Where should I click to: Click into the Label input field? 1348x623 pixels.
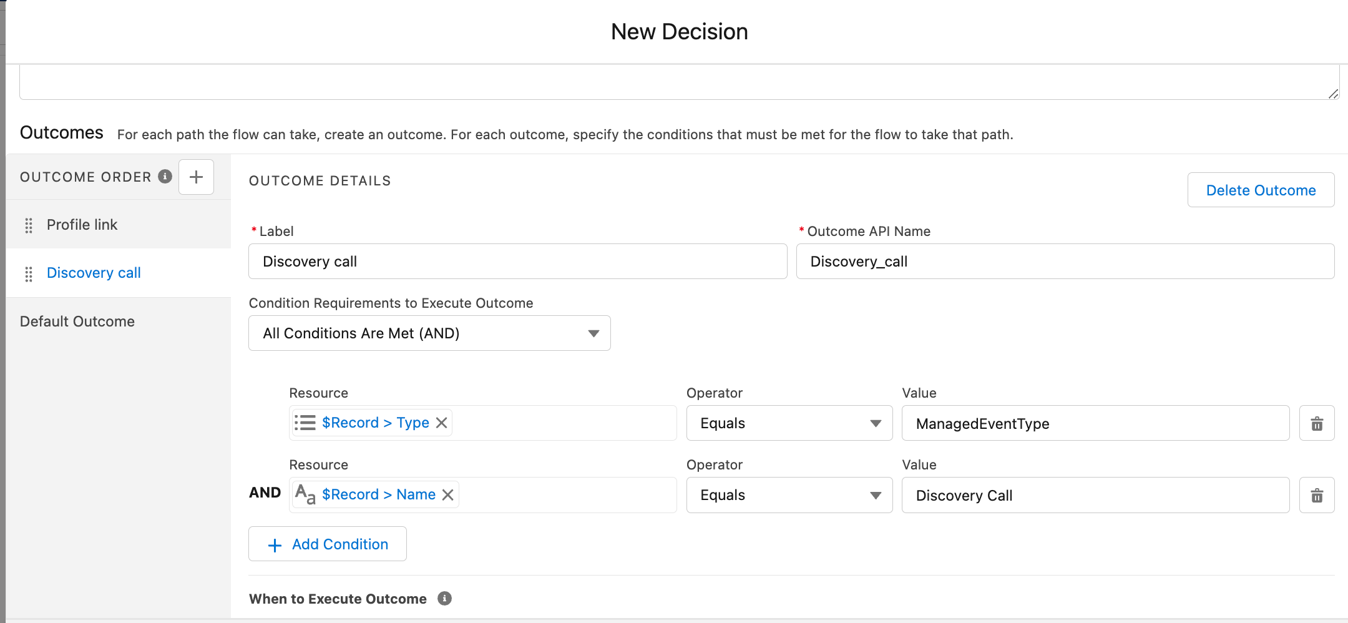[x=517, y=262]
